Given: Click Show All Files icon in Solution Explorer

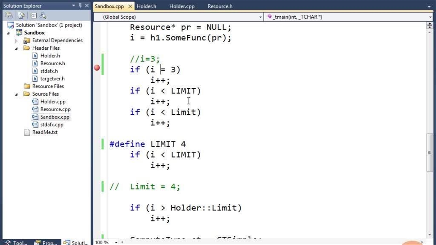Looking at the screenshot, I should click(x=21, y=15).
